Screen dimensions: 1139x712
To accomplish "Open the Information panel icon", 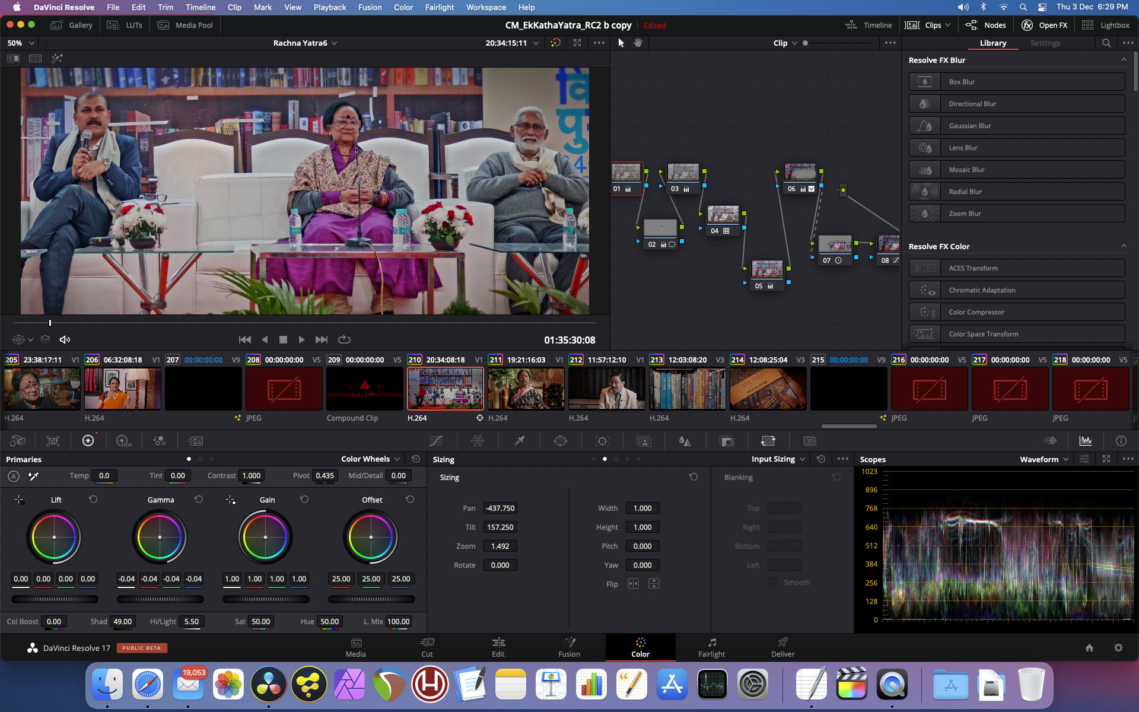I will coord(1121,441).
